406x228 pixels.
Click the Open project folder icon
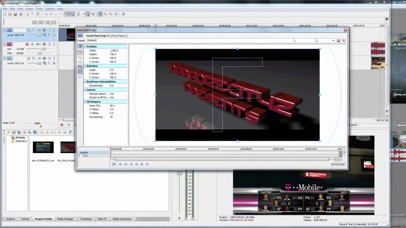pyautogui.click(x=10, y=14)
